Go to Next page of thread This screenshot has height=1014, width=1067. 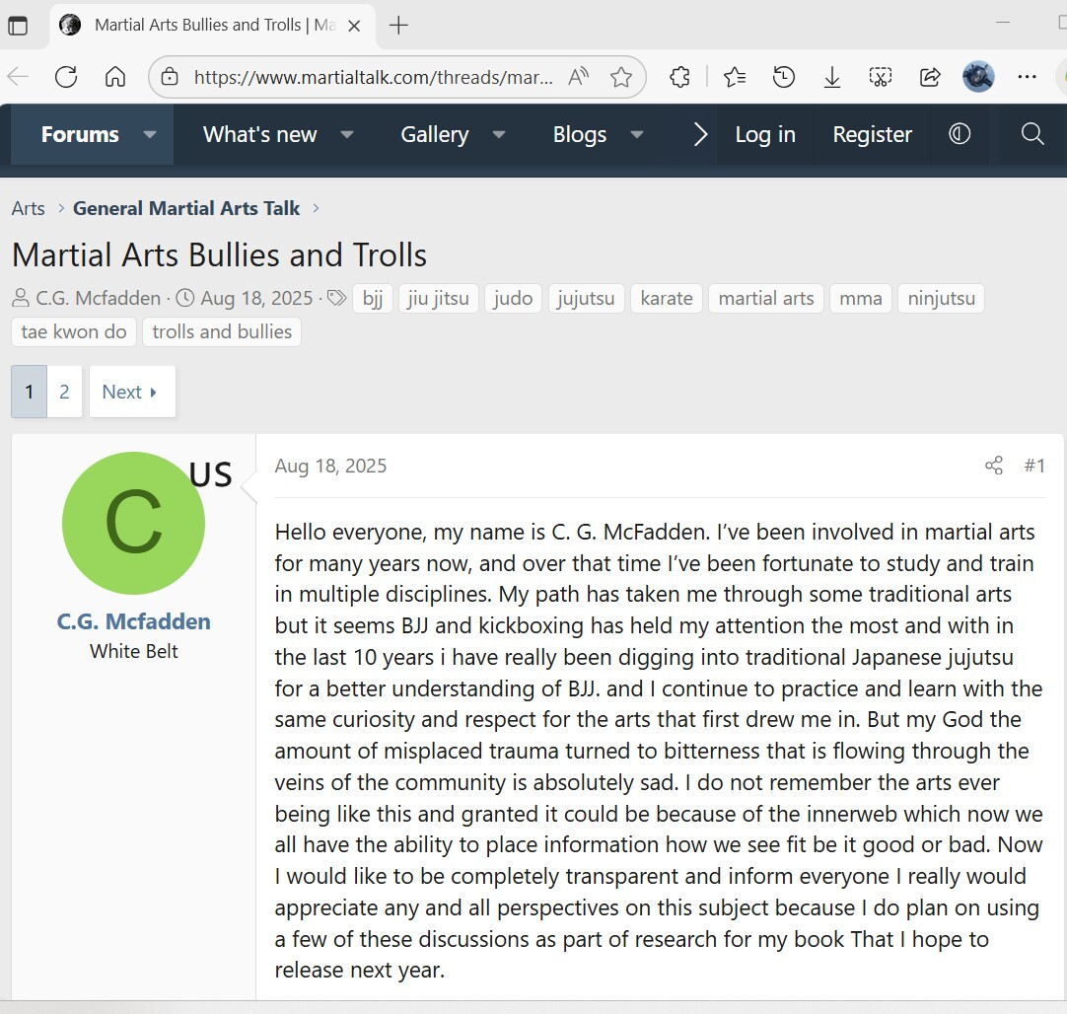click(131, 392)
